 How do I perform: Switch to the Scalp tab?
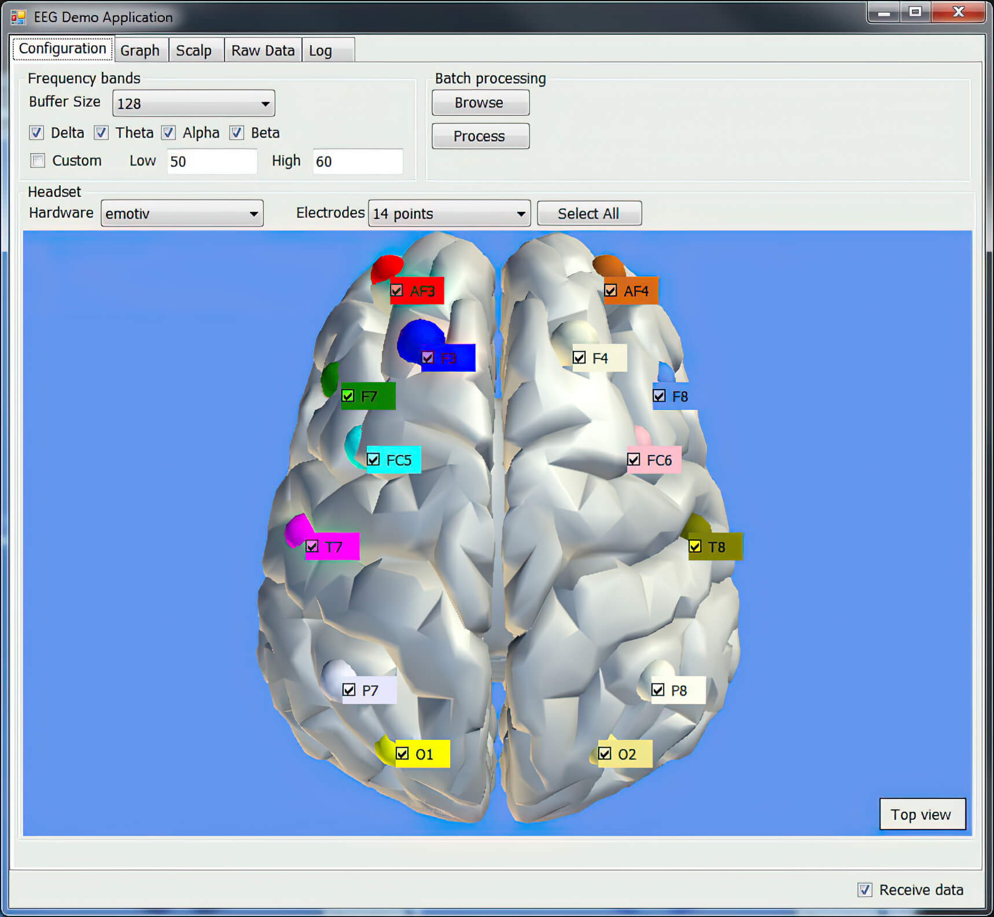[194, 51]
